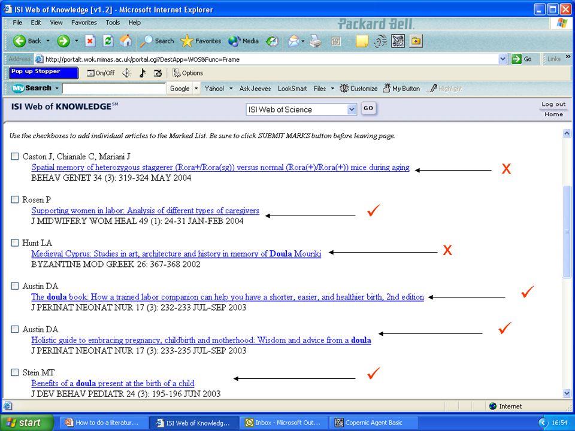
Task: Click the page scroll down arrow
Action: click(567, 393)
